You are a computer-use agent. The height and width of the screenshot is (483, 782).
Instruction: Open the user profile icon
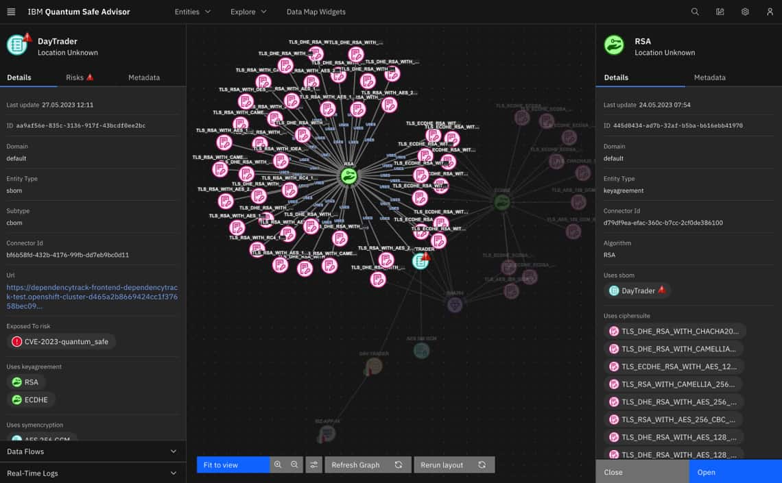(770, 12)
